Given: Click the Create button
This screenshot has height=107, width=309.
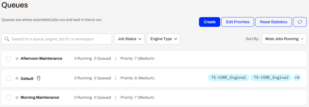Looking at the screenshot, I should (x=210, y=22).
